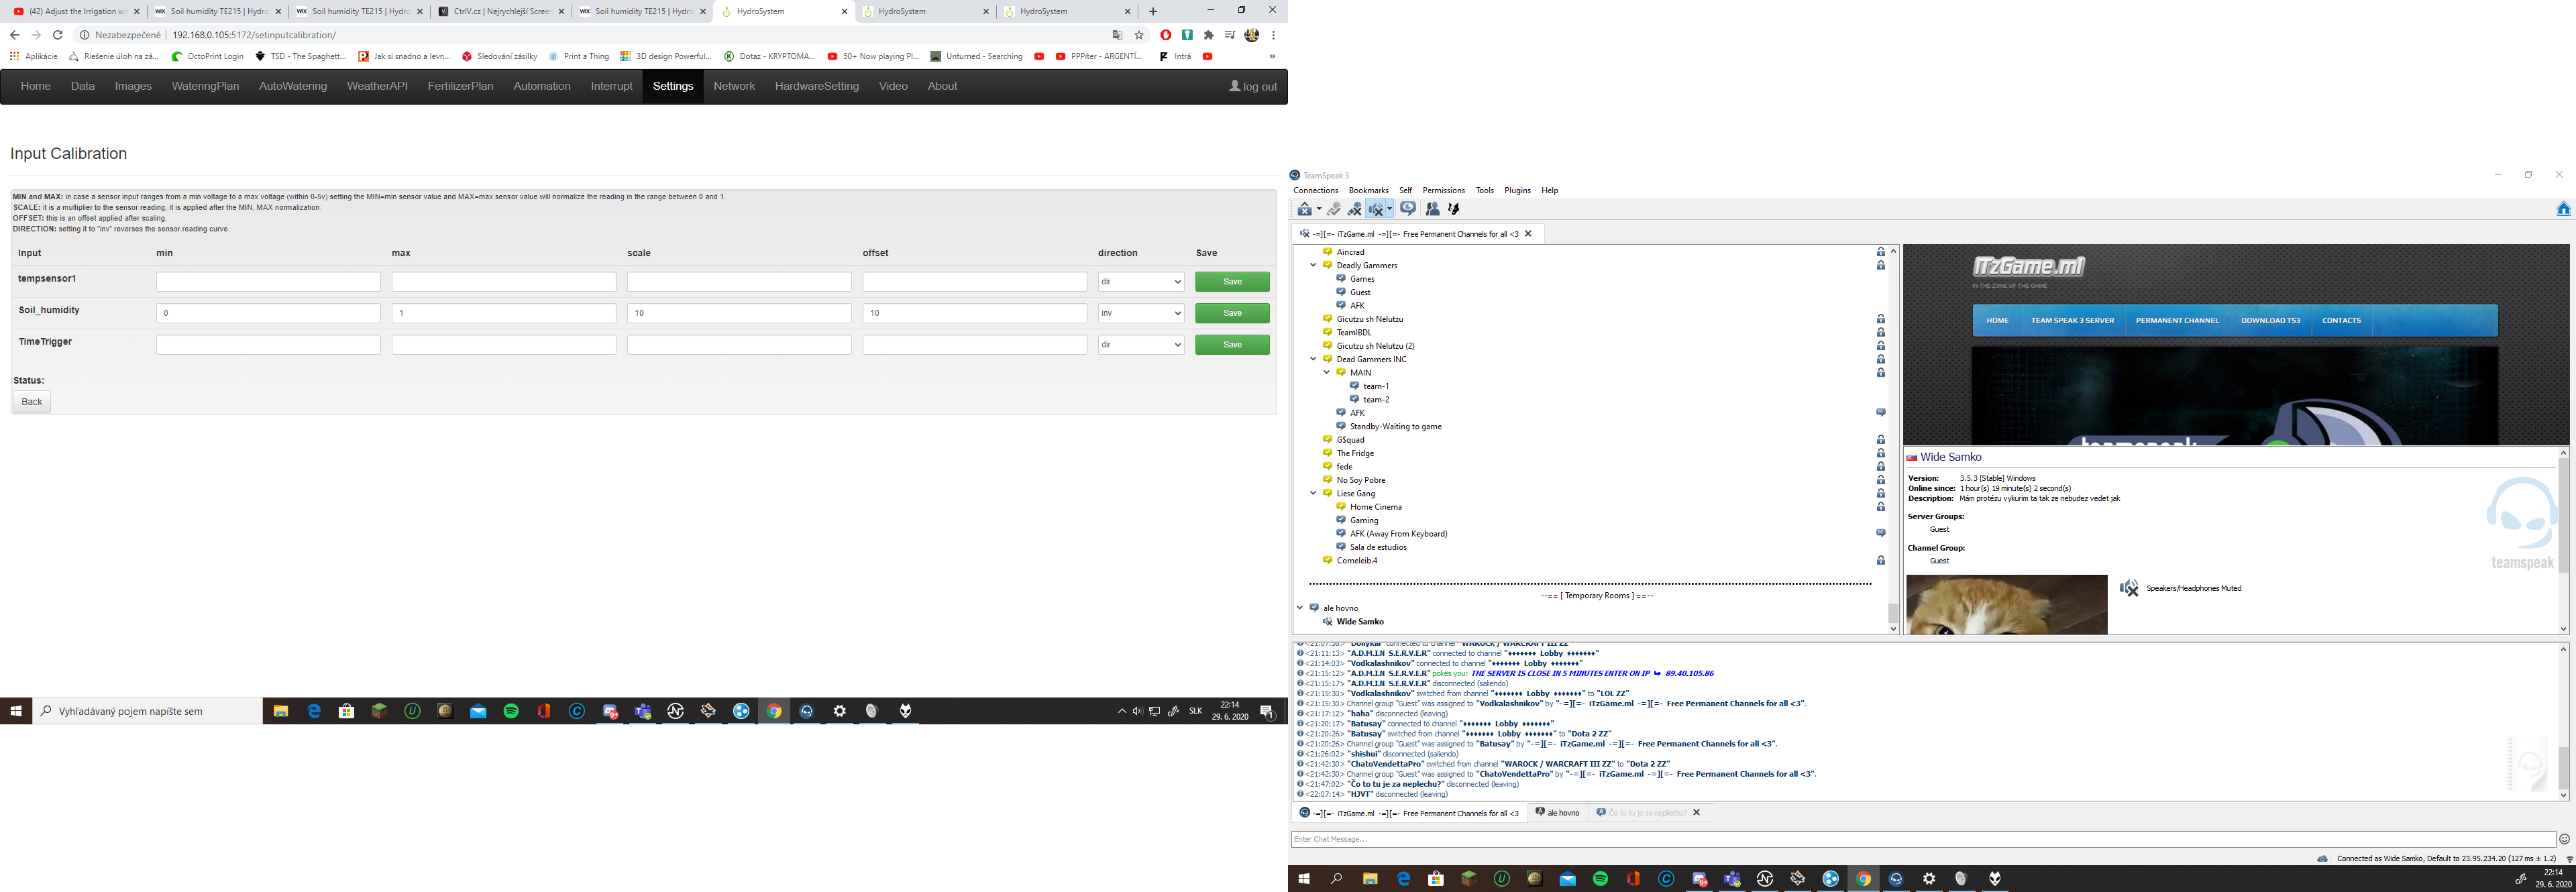Open the Permissions menu in TeamSpeak
The height and width of the screenshot is (892, 2576).
(x=1443, y=190)
